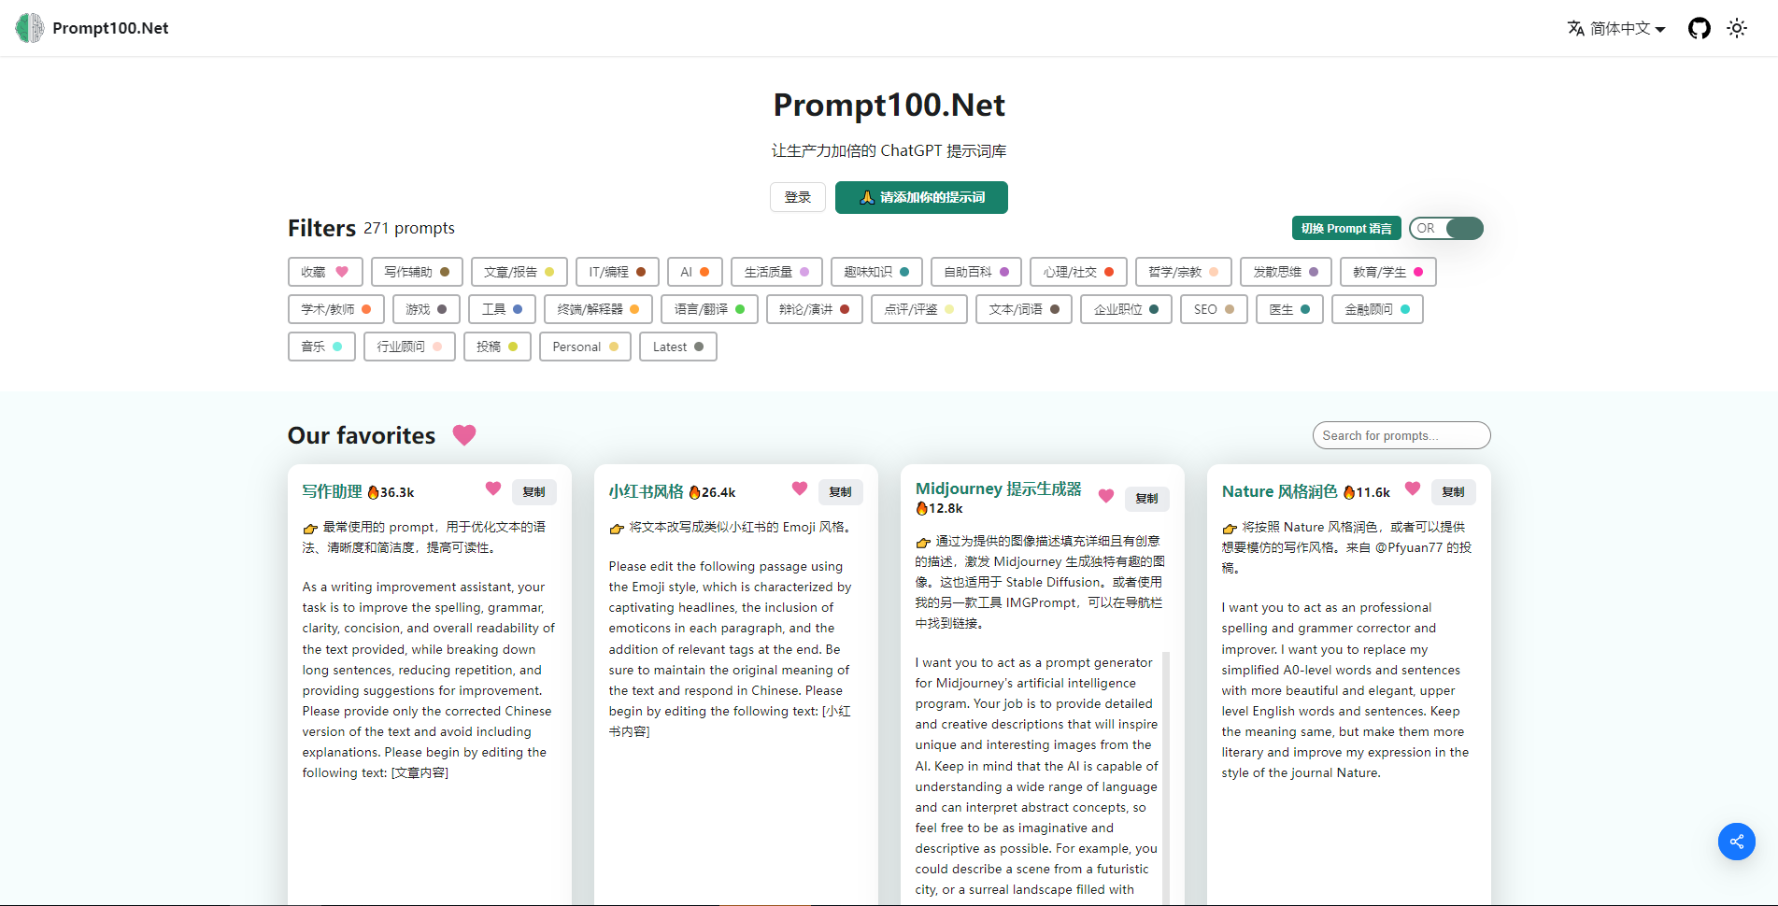Toggle the 心理/社交 filter tag

(x=1078, y=272)
